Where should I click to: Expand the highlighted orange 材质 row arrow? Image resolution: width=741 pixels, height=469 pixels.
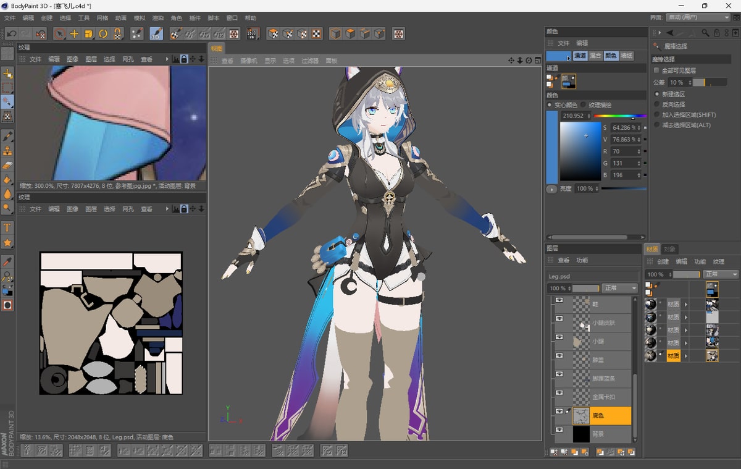pos(686,355)
